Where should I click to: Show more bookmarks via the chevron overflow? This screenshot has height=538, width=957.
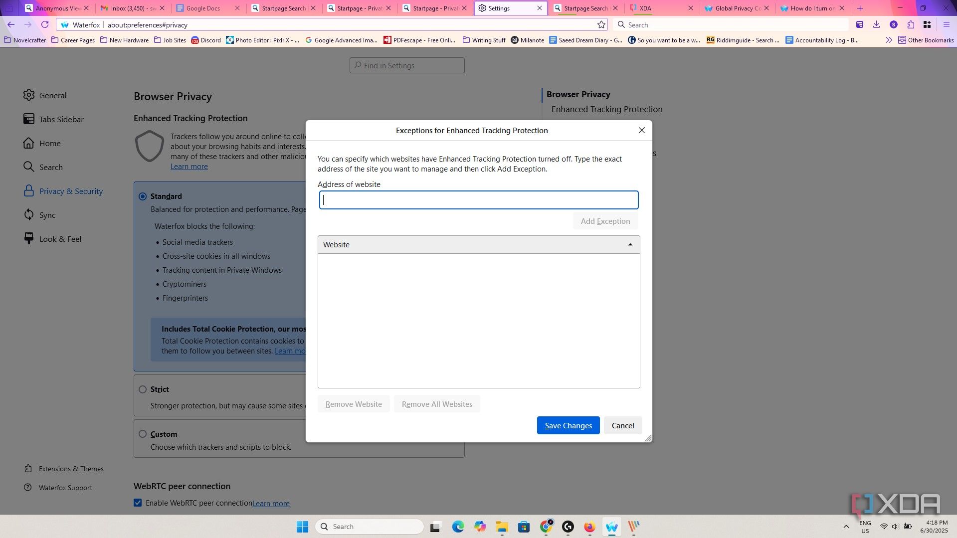(889, 40)
